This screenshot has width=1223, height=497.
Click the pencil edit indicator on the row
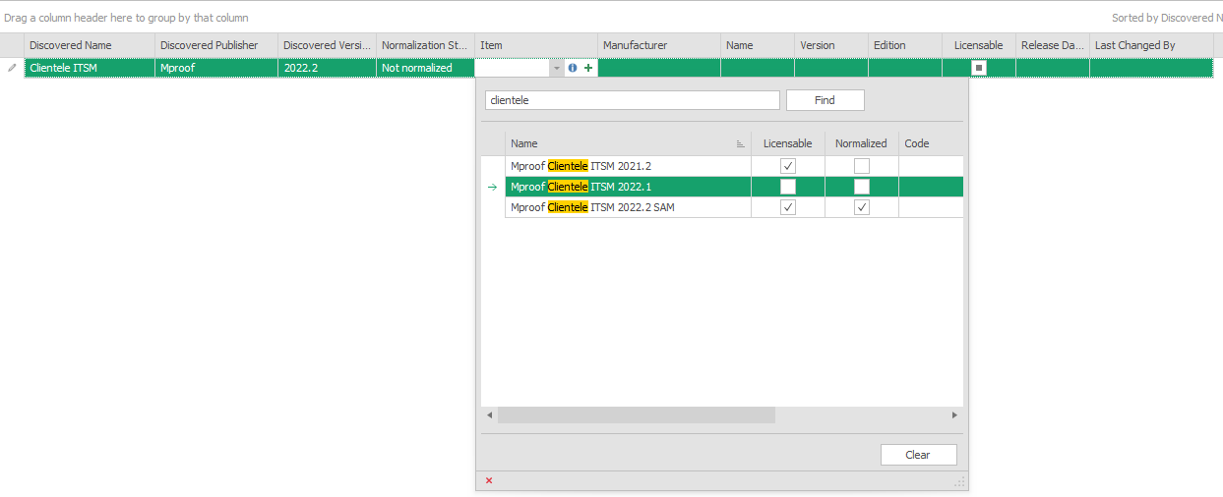point(12,68)
